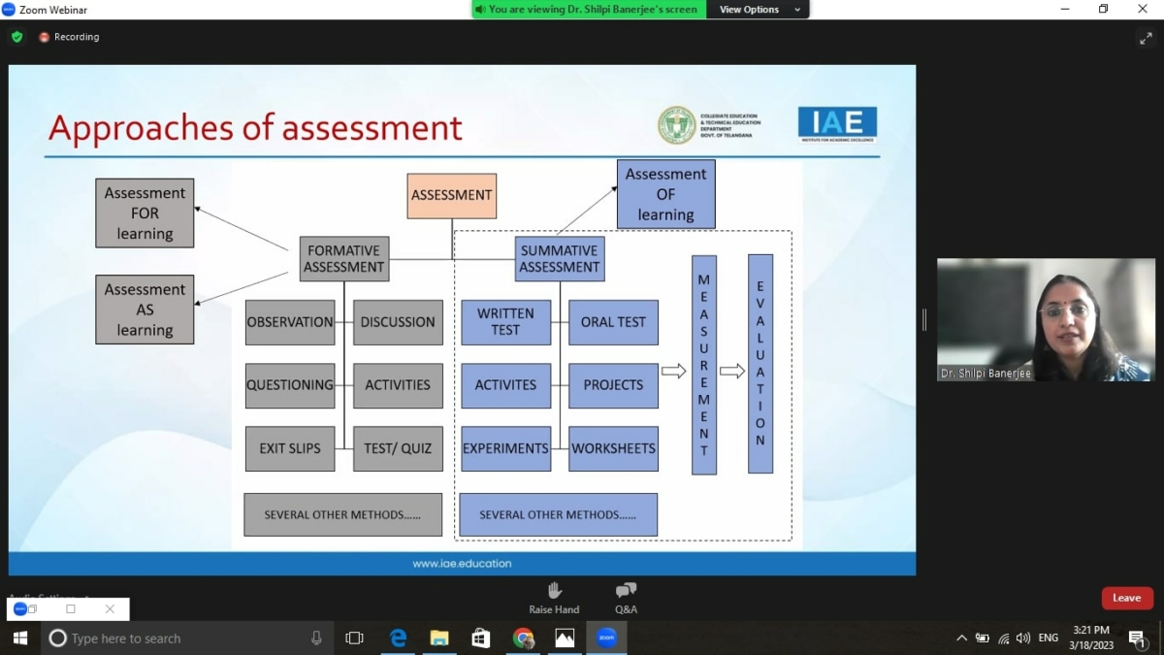Open Task View on the taskbar
1164x655 pixels.
[x=354, y=638]
